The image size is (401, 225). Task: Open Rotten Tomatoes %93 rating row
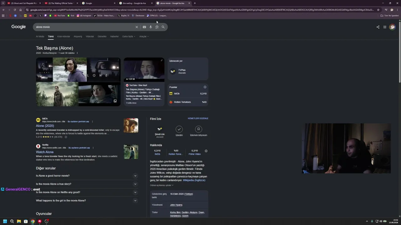(x=188, y=102)
